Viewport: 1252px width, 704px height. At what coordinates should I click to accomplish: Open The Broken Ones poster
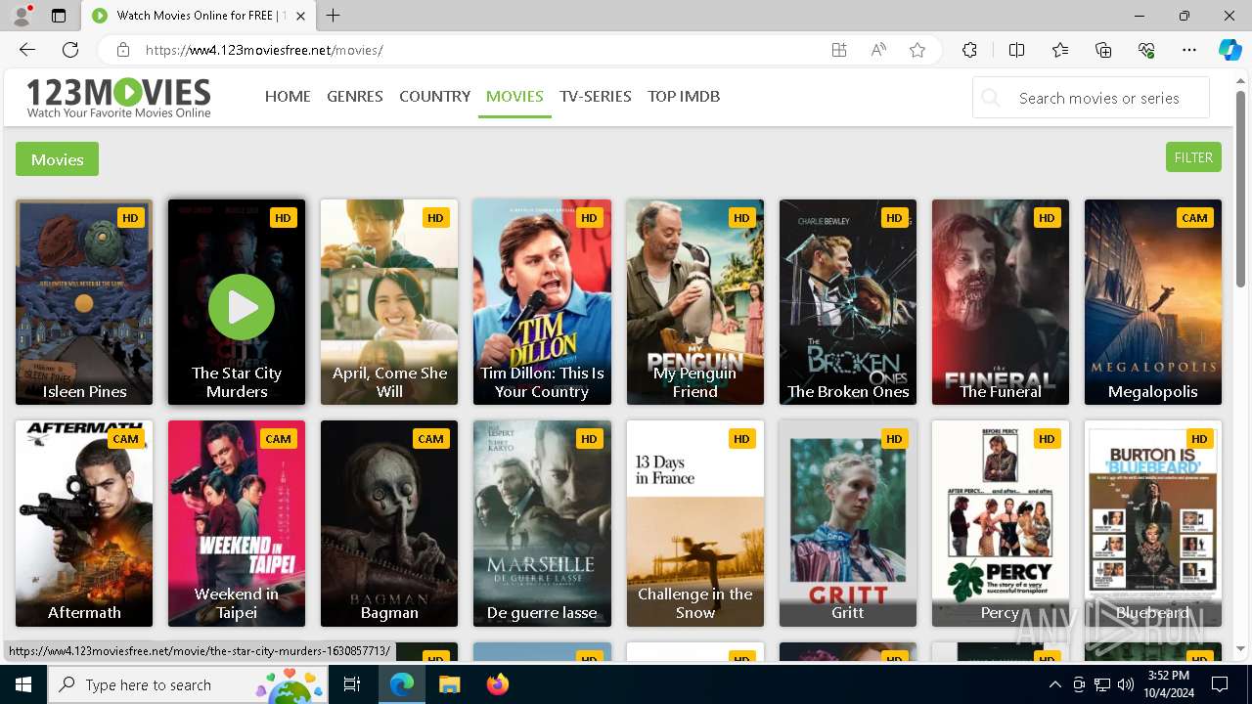848,302
